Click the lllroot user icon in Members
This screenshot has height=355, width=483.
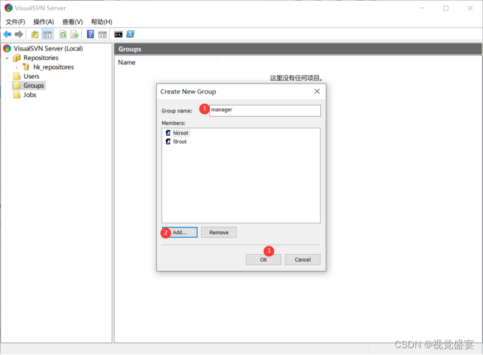click(168, 142)
